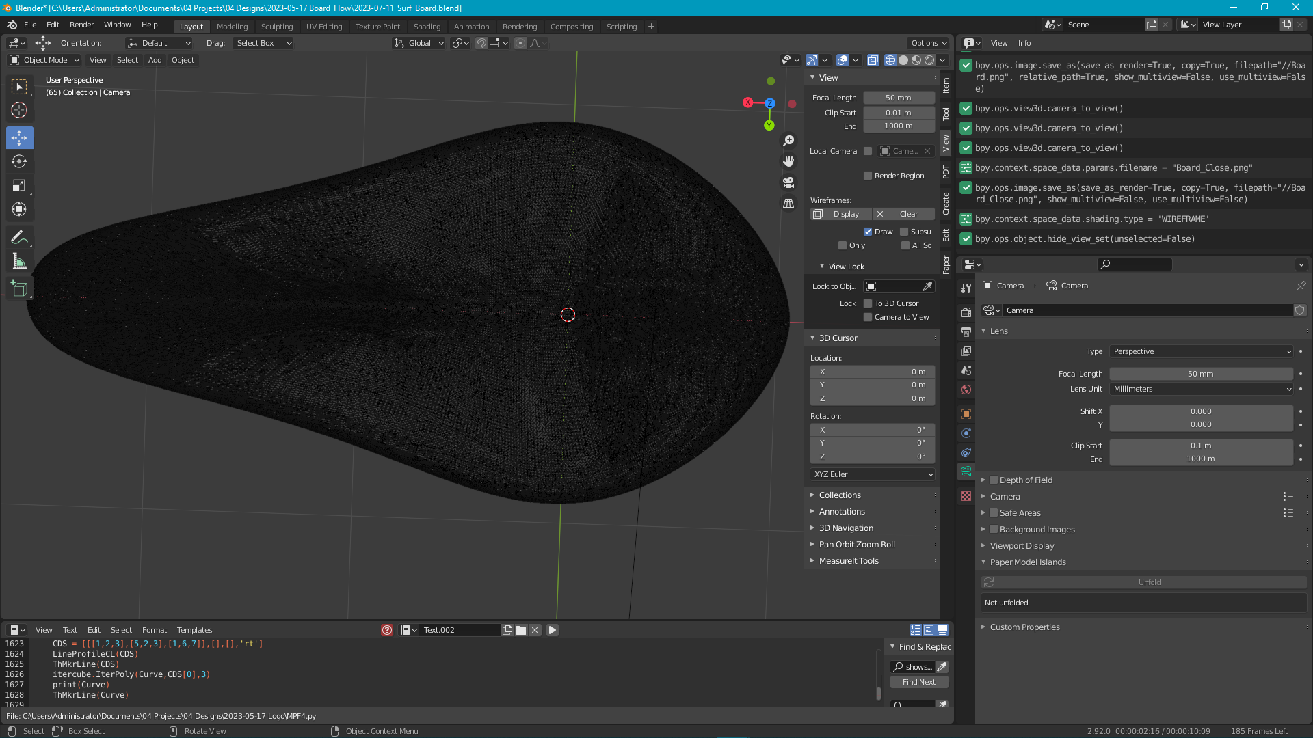Switch to rendered viewport shading
This screenshot has height=738, width=1313.
pos(929,60)
